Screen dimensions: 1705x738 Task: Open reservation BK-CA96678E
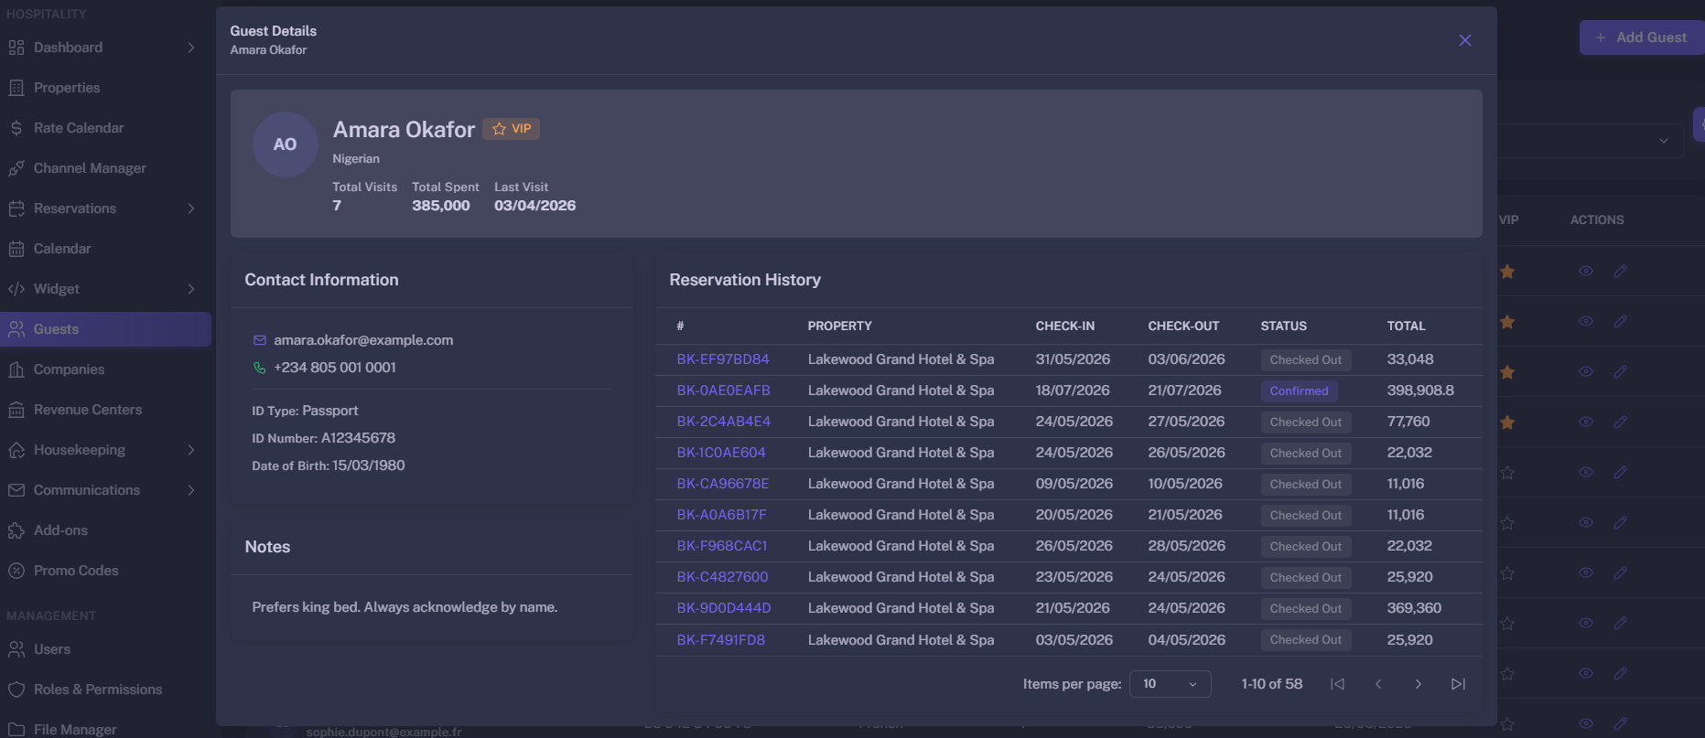point(723,484)
